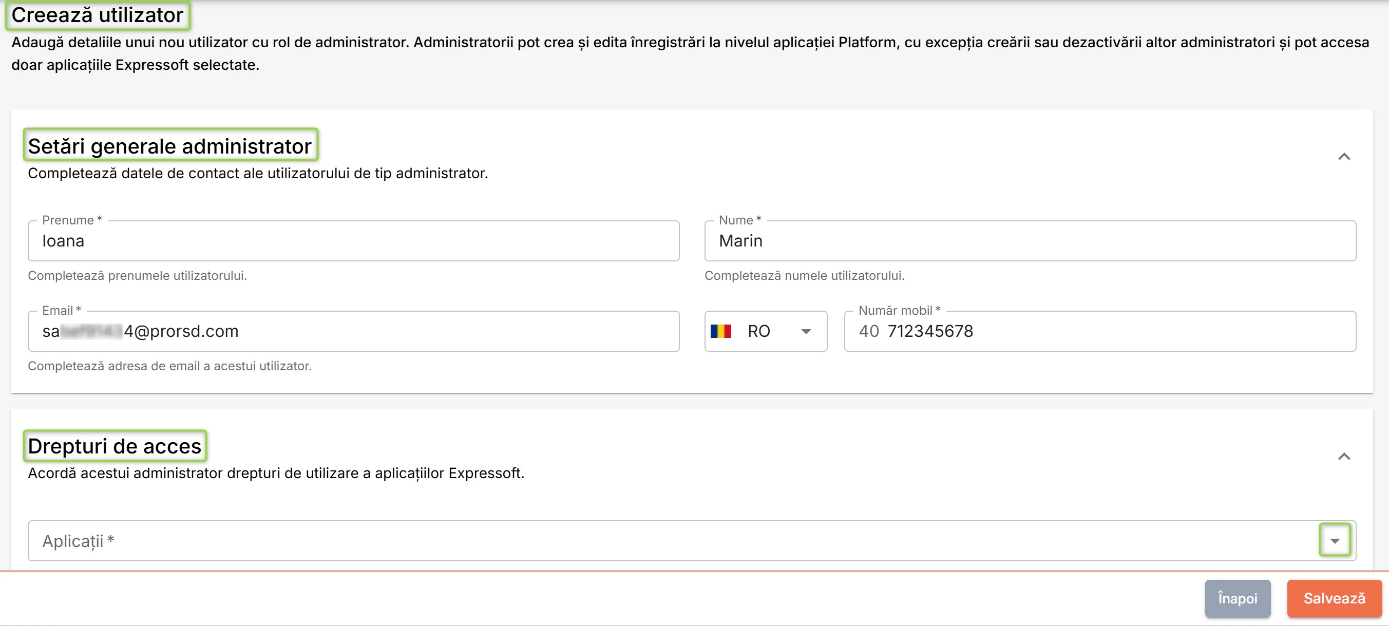Screen dimensions: 1389x626
Task: Focus the Email input field
Action: 353,331
